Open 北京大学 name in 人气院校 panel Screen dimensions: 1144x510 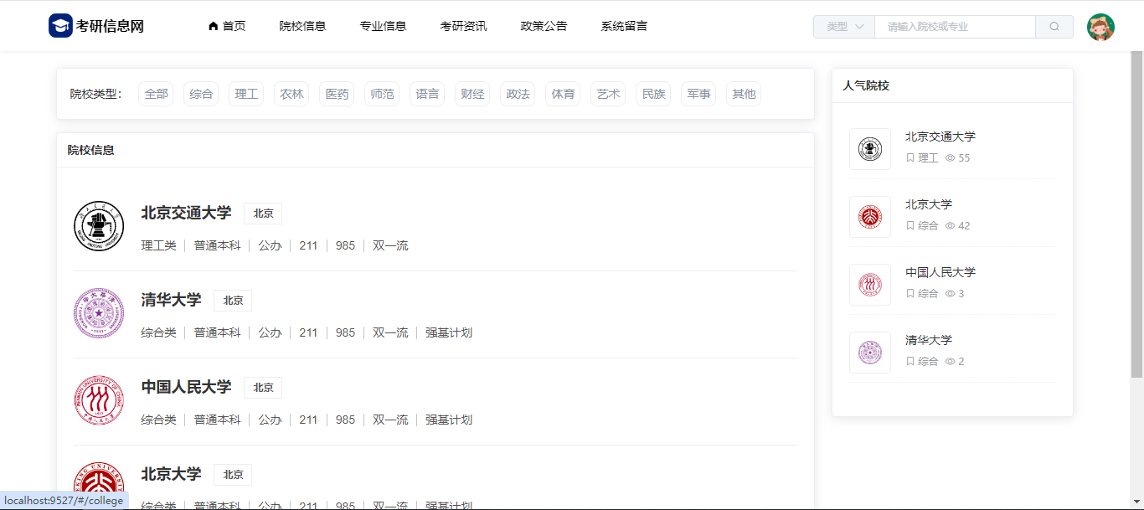click(x=929, y=204)
